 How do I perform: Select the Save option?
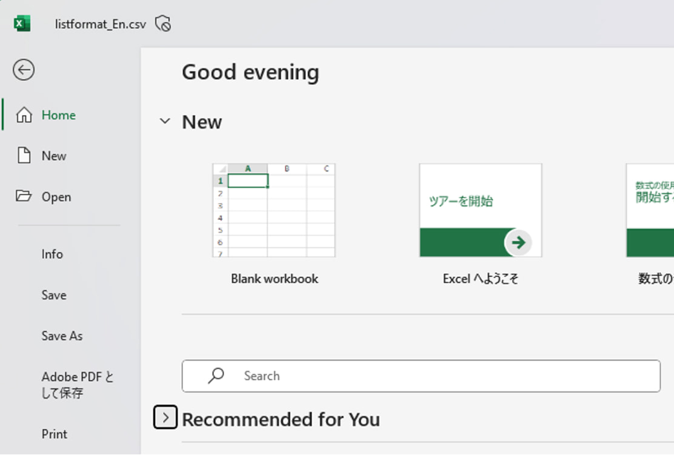tap(53, 295)
